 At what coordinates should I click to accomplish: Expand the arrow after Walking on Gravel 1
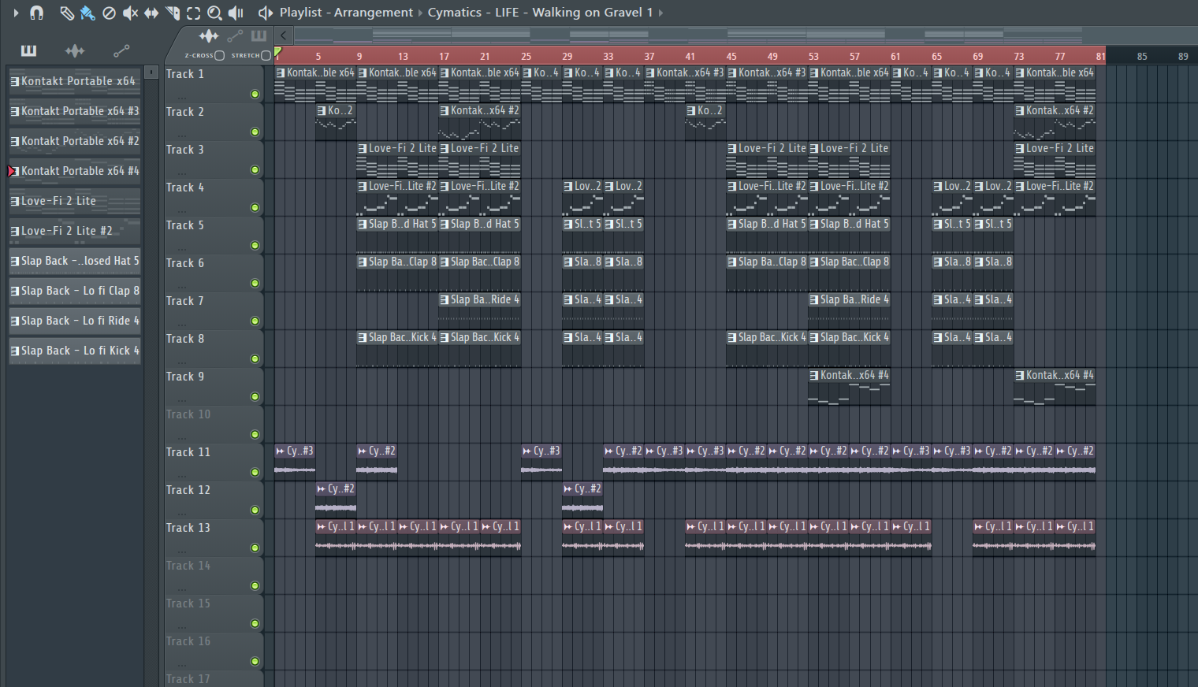pos(660,13)
